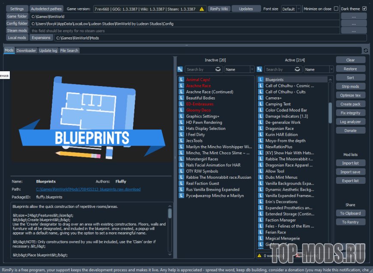Click the warning icon in the status bar
This screenshot has height=273, width=373.
tap(259, 256)
